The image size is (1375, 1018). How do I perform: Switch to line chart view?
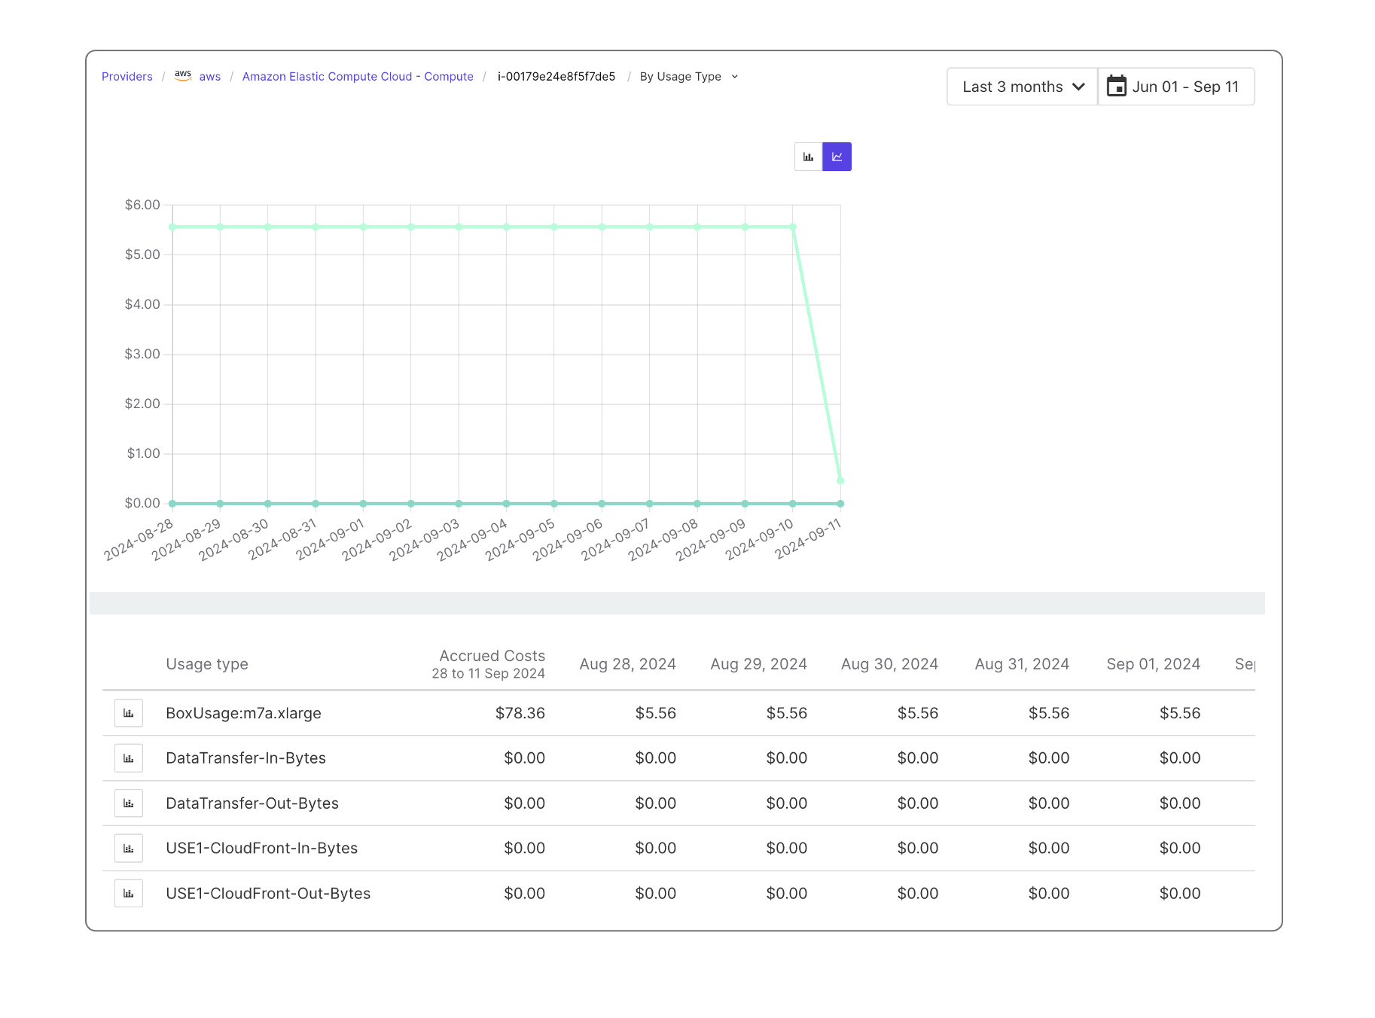click(x=837, y=157)
